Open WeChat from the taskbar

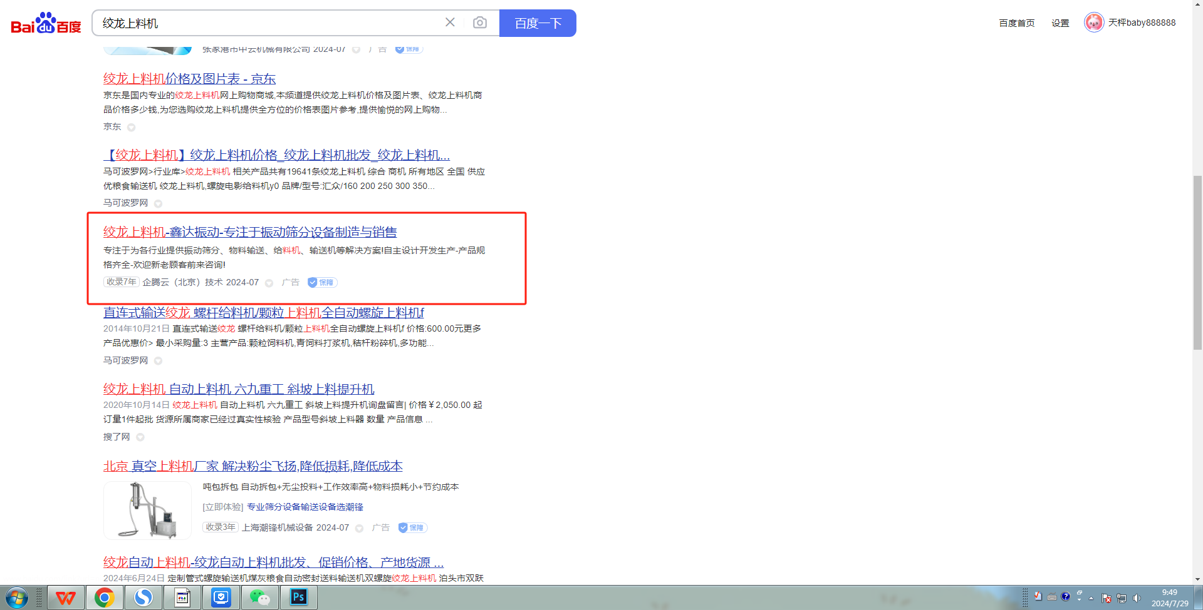coord(260,598)
